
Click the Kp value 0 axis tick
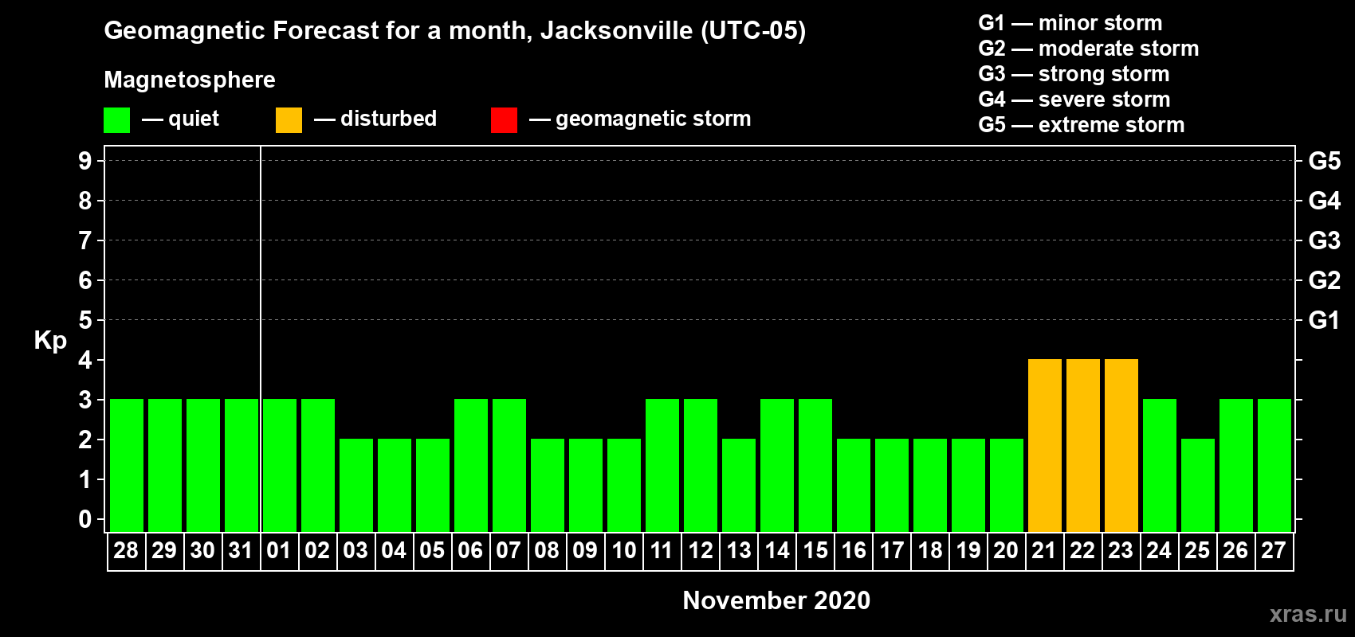[x=85, y=519]
